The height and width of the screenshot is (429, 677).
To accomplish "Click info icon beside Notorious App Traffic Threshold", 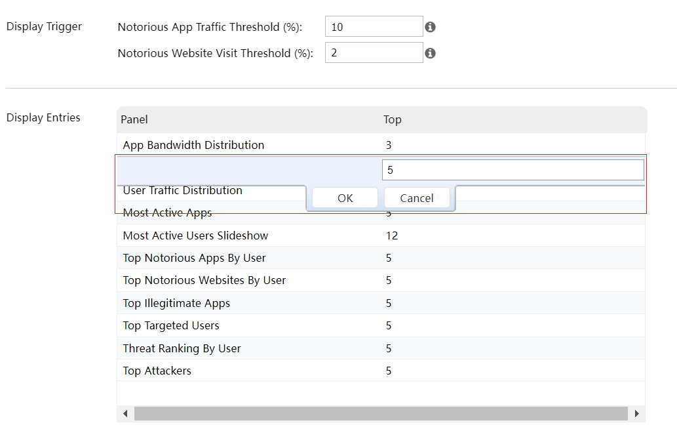I will point(430,27).
